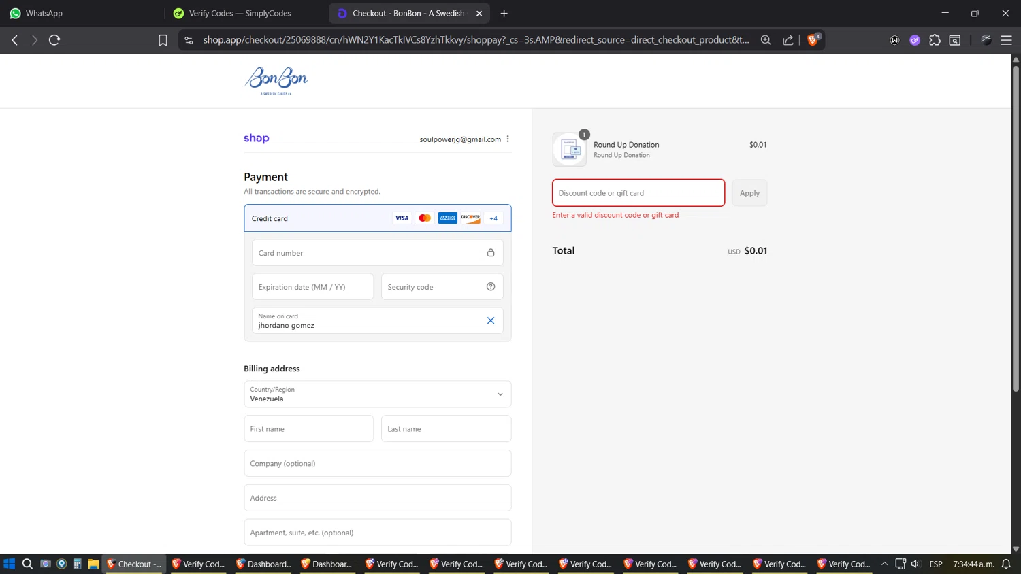Open site settings icon in address bar
The height and width of the screenshot is (574, 1021).
(189, 40)
